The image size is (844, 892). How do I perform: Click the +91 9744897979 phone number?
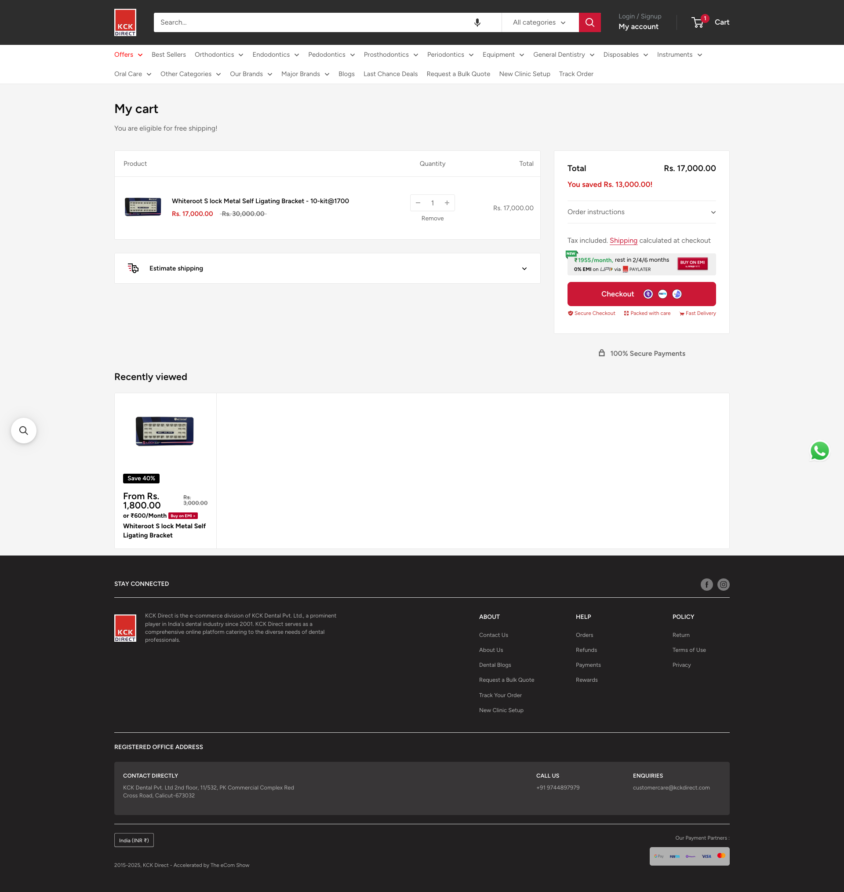click(558, 788)
